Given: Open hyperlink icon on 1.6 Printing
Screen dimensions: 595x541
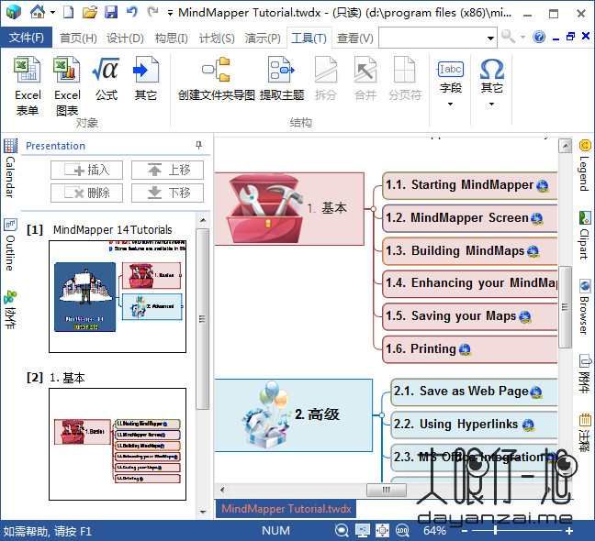Looking at the screenshot, I should click(465, 349).
